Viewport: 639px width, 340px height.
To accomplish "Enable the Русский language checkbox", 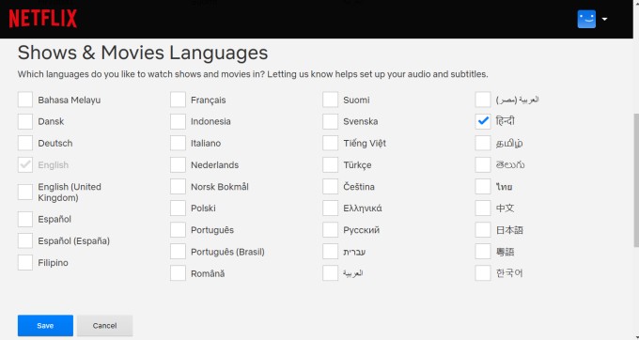I will tap(331, 230).
